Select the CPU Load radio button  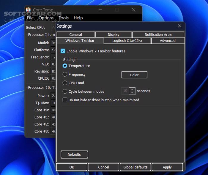pos(65,83)
